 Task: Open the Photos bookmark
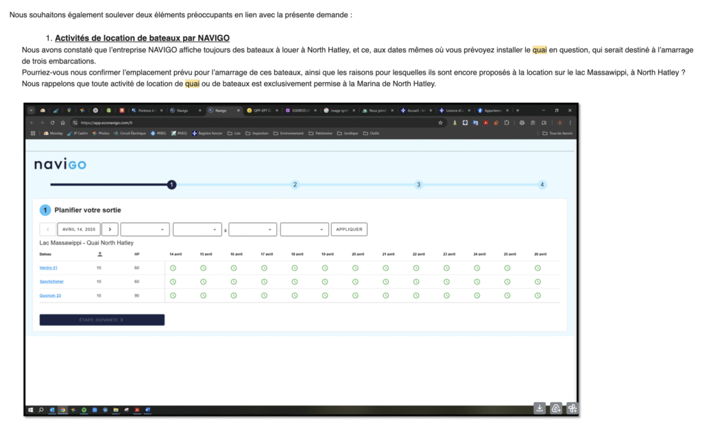[101, 134]
